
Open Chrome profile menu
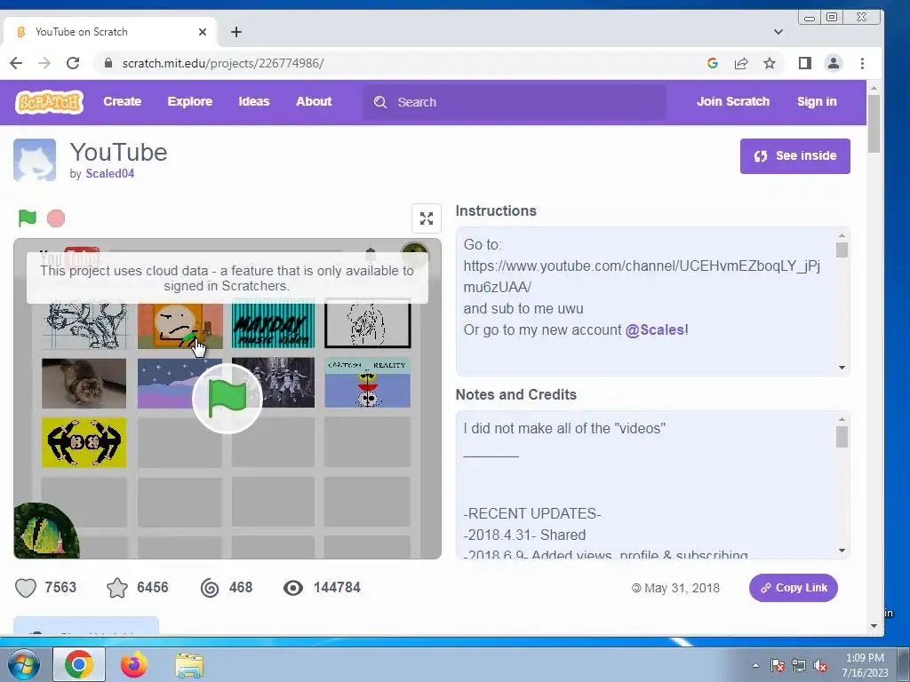tap(834, 63)
